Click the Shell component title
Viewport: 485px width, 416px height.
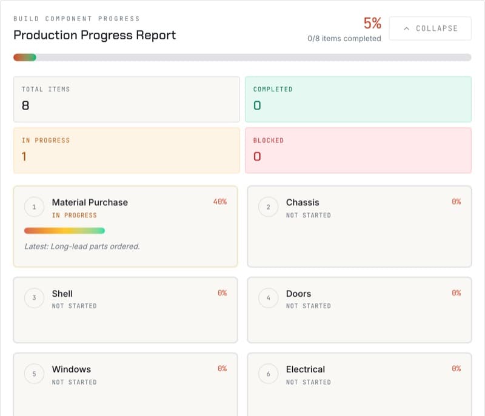pyautogui.click(x=62, y=294)
